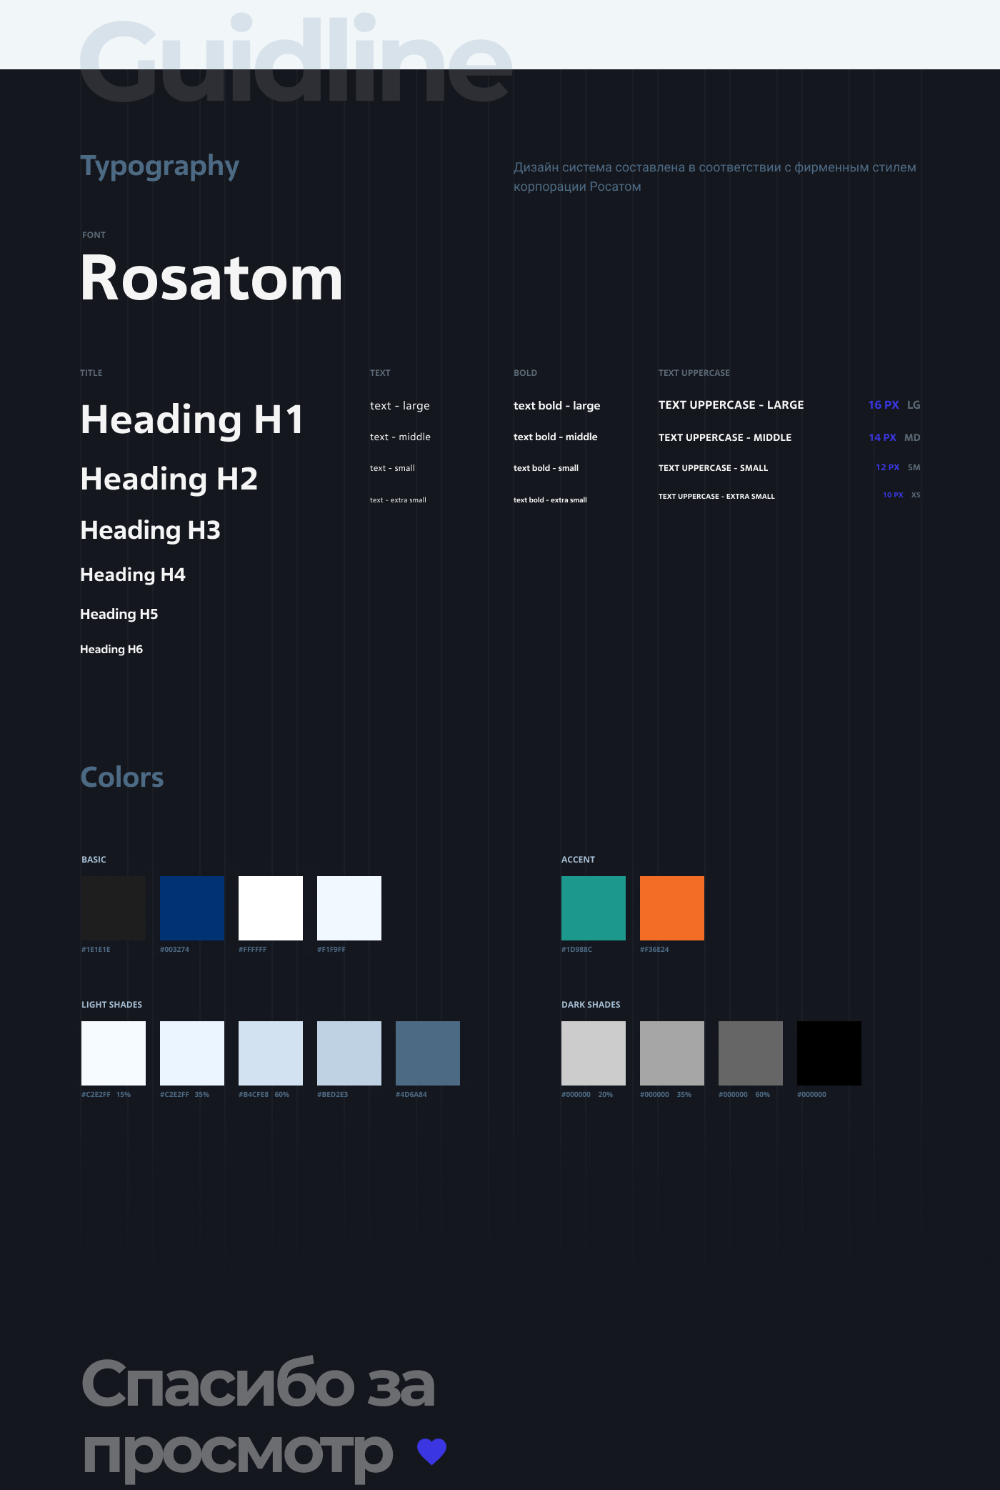The width and height of the screenshot is (1000, 1490).
Task: Click the Russian description mentioning Росатом
Action: (x=715, y=177)
